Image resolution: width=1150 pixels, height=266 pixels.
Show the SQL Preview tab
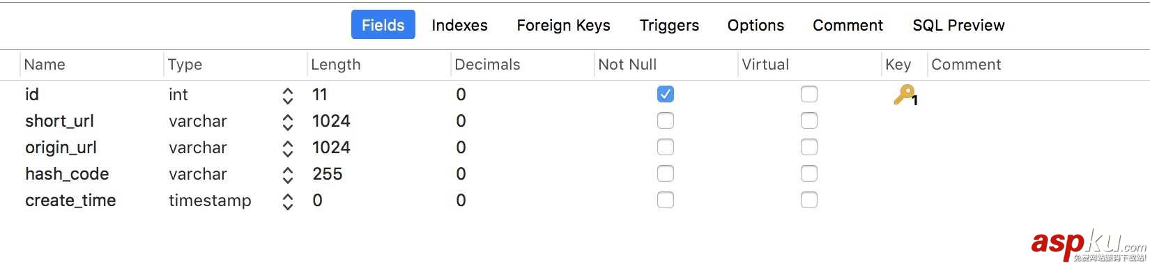point(958,25)
